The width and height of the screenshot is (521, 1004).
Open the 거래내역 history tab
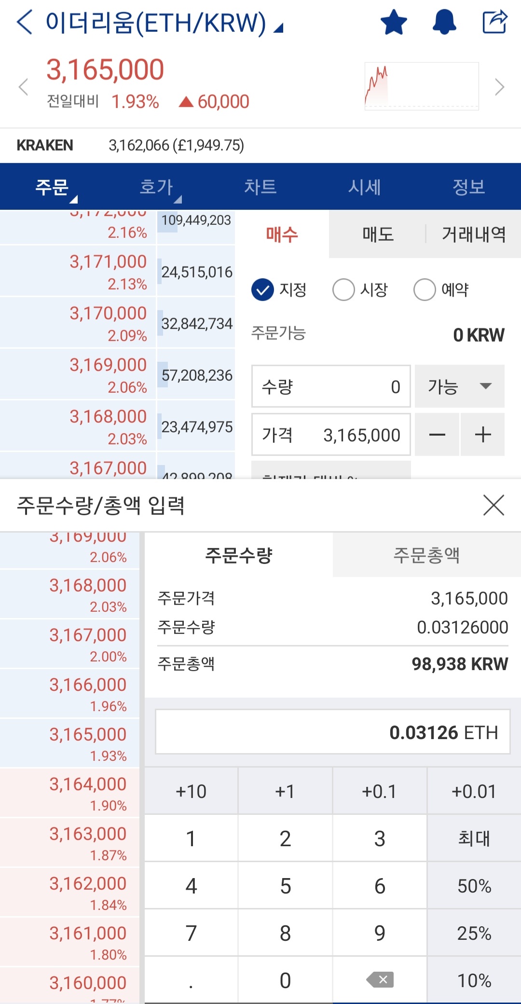tap(474, 234)
